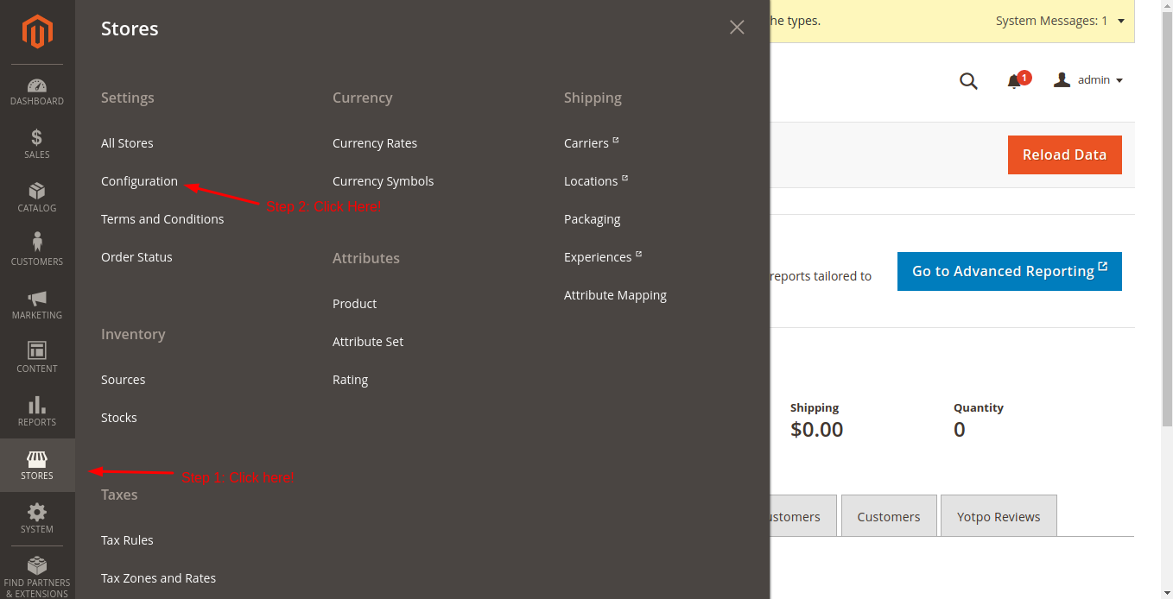Open the Content sidebar menu
1173x599 pixels.
click(x=37, y=358)
